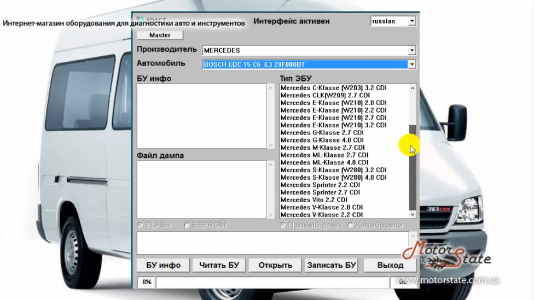Click scroll-up arrow of Тип ЭБУ list
Viewport: 534px width, 300px height.
(x=413, y=89)
